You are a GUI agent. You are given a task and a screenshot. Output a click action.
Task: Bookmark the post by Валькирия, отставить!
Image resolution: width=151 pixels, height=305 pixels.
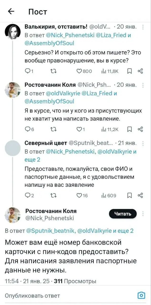pyautogui.click(x=130, y=71)
